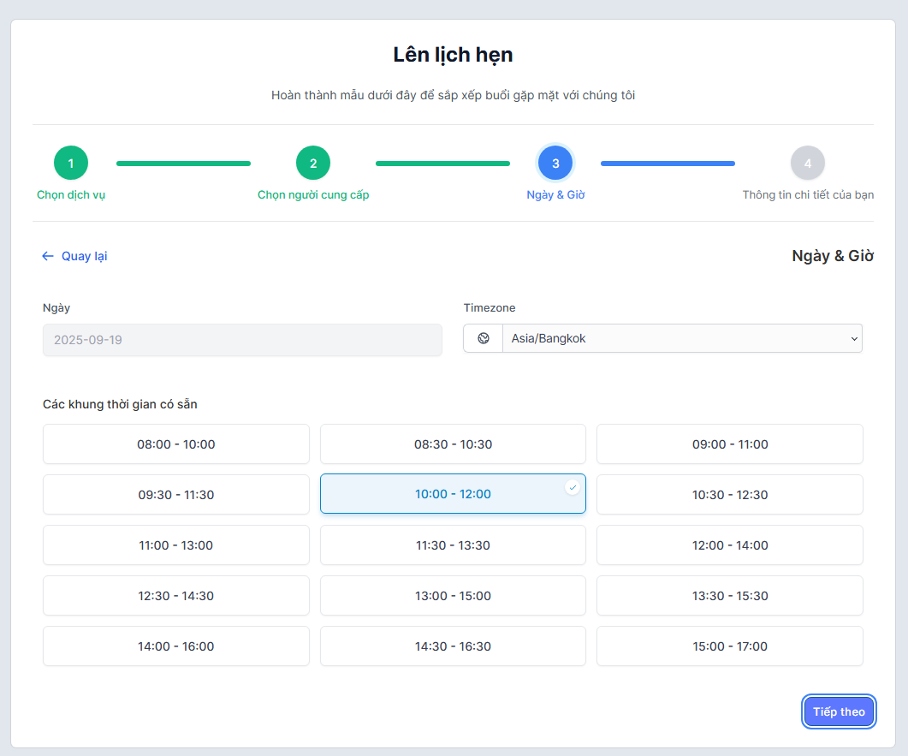The image size is (908, 756).
Task: Select the 12:00 - 14:00 time slot
Action: (x=730, y=545)
